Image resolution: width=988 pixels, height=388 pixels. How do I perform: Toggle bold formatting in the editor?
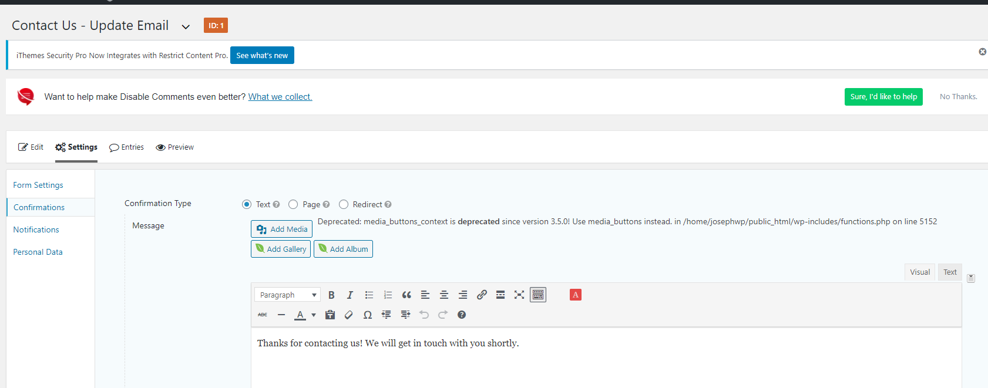click(331, 295)
